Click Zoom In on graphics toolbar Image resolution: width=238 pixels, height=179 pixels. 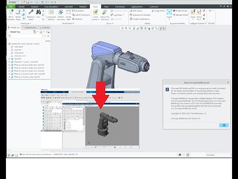click(126, 28)
